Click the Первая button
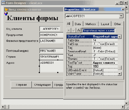129x110 pixels. point(21,85)
